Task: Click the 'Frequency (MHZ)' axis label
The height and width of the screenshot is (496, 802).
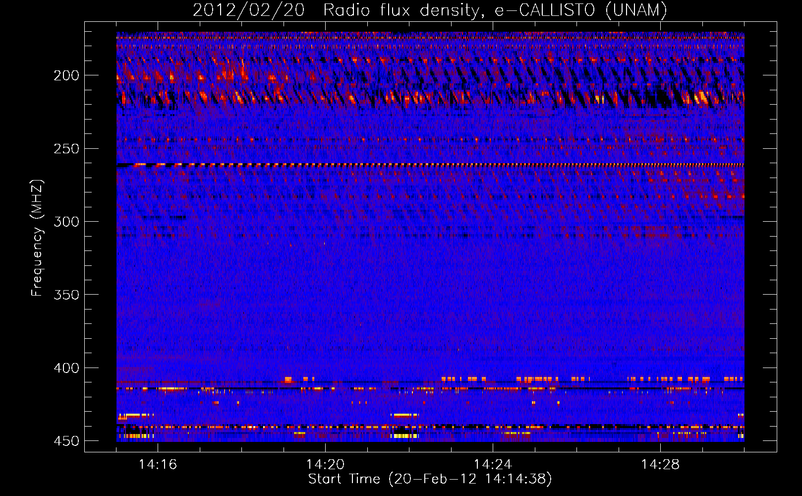Action: (x=37, y=238)
